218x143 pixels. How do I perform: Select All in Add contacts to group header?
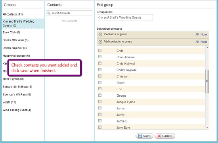coord(197,42)
